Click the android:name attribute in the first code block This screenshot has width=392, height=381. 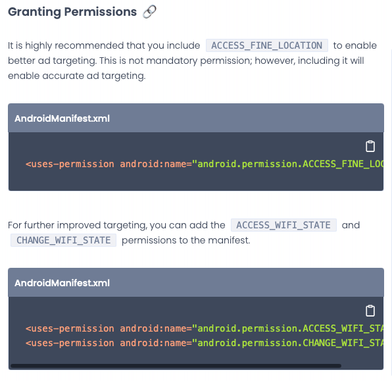(153, 164)
